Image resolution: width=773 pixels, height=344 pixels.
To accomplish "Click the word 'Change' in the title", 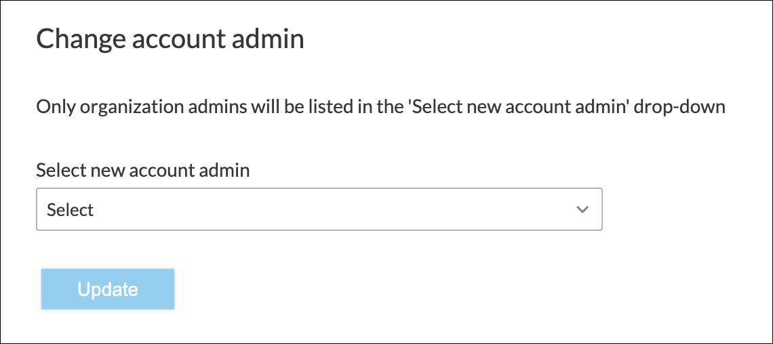I will pos(80,39).
